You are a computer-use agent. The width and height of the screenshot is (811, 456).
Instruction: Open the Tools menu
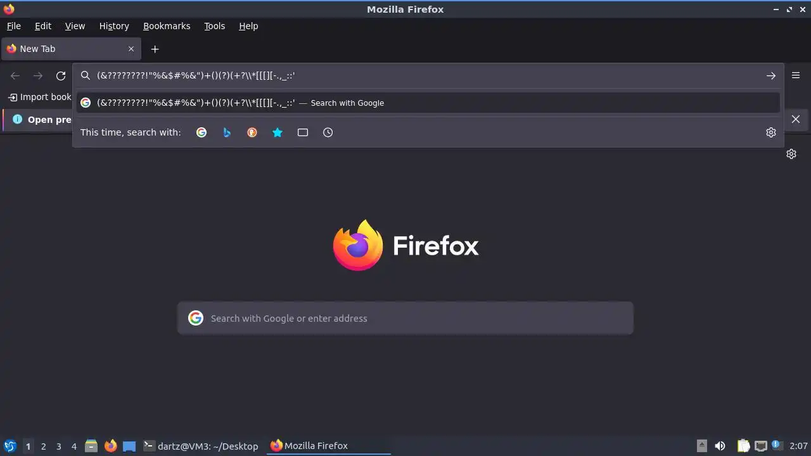pos(215,26)
